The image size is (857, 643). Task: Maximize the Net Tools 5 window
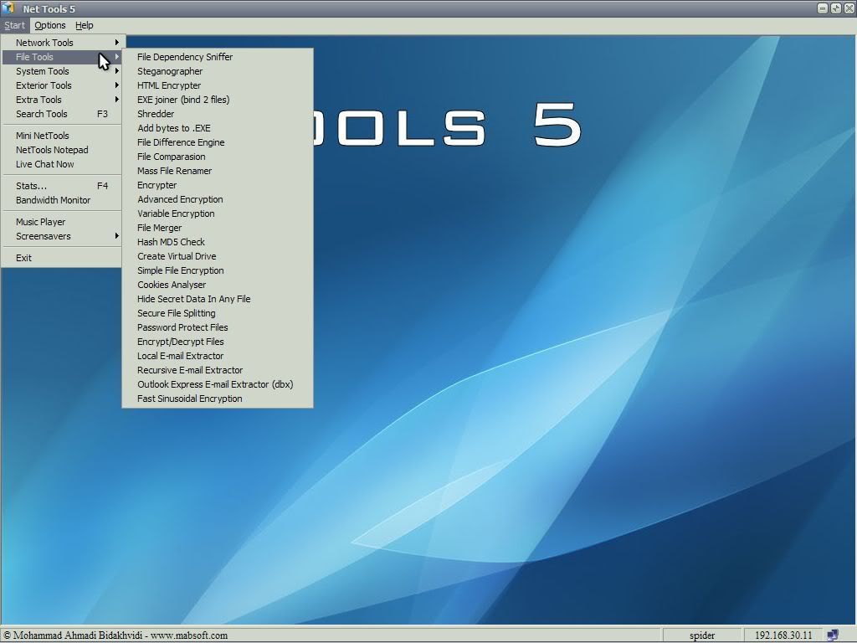[x=836, y=8]
